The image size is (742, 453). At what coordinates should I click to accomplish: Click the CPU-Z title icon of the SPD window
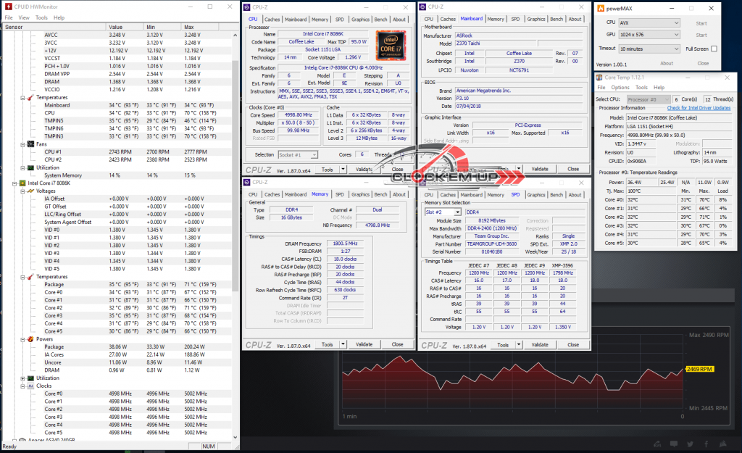pyautogui.click(x=422, y=183)
